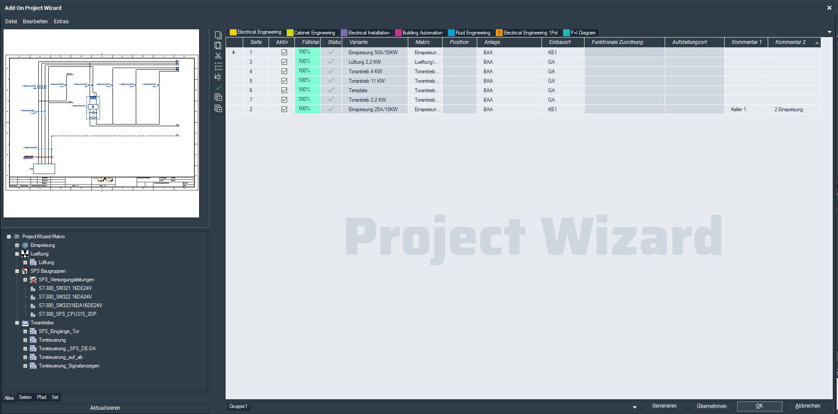
Task: Click the Fluid Engineering blue color swatch
Action: click(451, 33)
